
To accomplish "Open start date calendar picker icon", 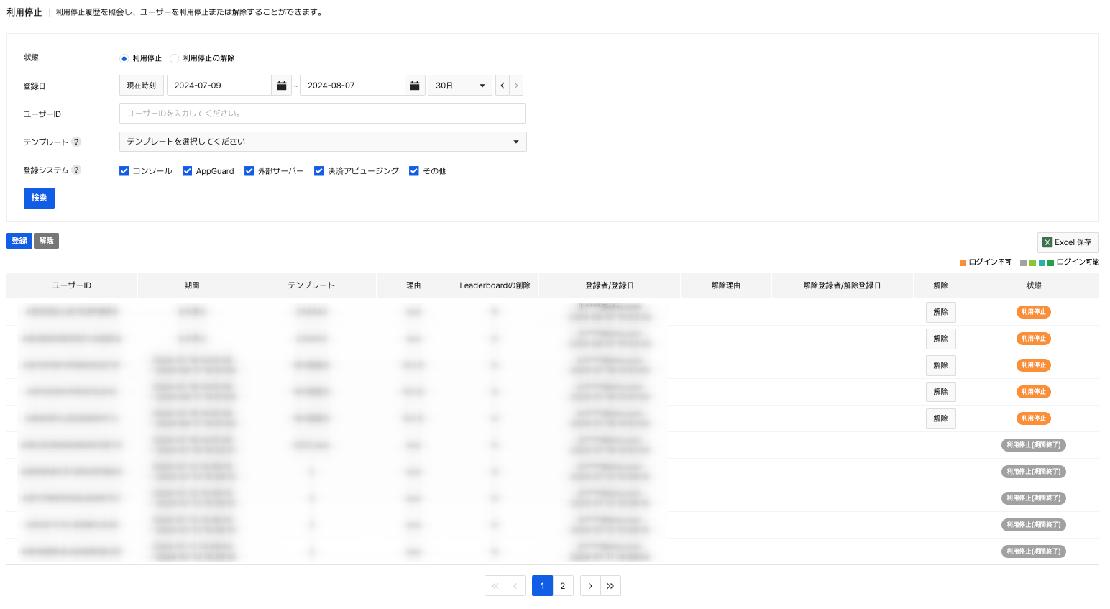I will [x=282, y=86].
